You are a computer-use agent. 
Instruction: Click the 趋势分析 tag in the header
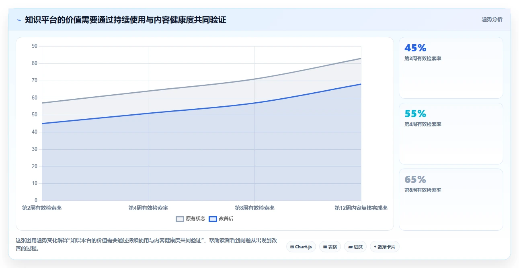pos(492,19)
